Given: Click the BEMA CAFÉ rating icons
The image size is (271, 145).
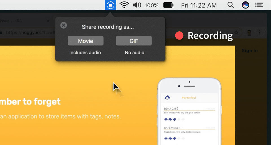Looking at the screenshot, I should click(x=174, y=119).
